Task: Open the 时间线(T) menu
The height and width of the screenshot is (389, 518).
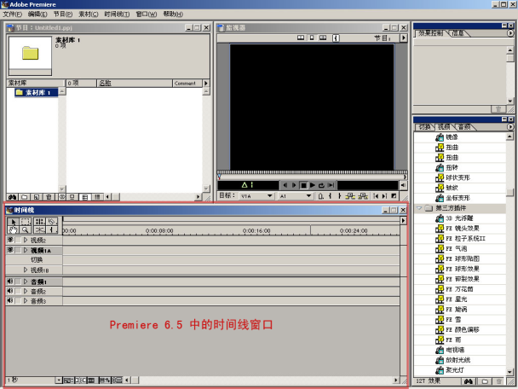Action: pos(117,14)
